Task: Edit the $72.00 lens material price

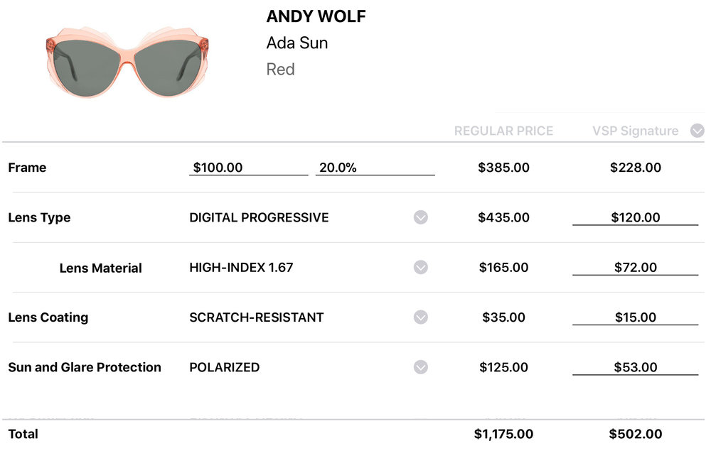Action: click(x=635, y=268)
